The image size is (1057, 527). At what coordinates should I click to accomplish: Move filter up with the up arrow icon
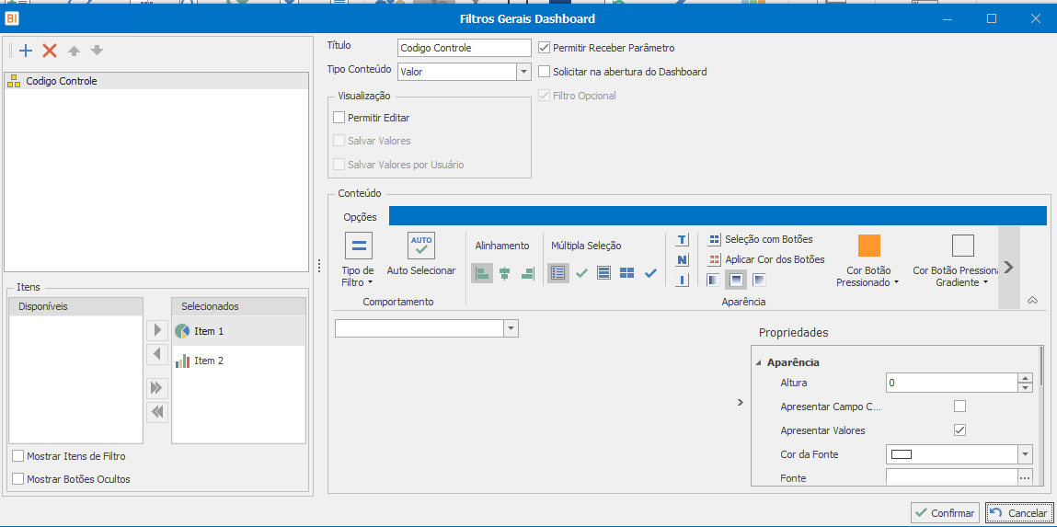(x=75, y=51)
